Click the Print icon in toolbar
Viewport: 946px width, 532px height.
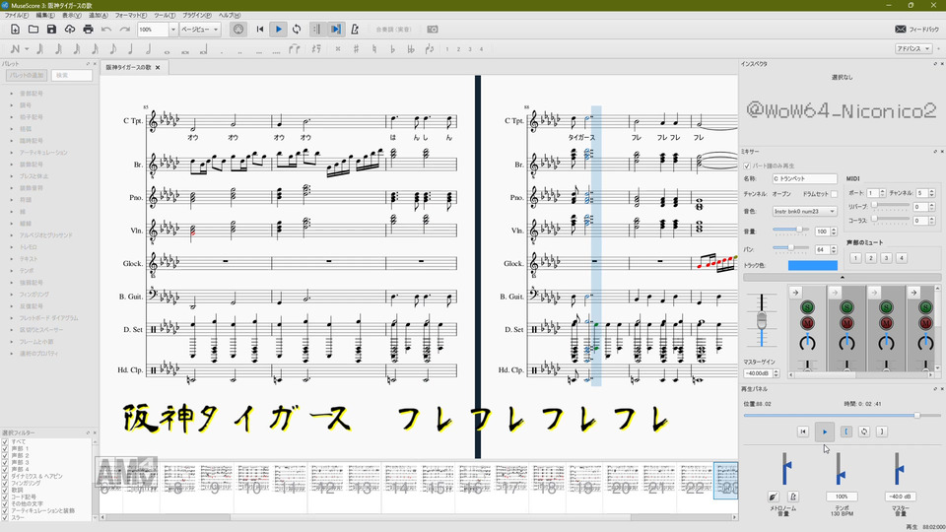point(89,30)
